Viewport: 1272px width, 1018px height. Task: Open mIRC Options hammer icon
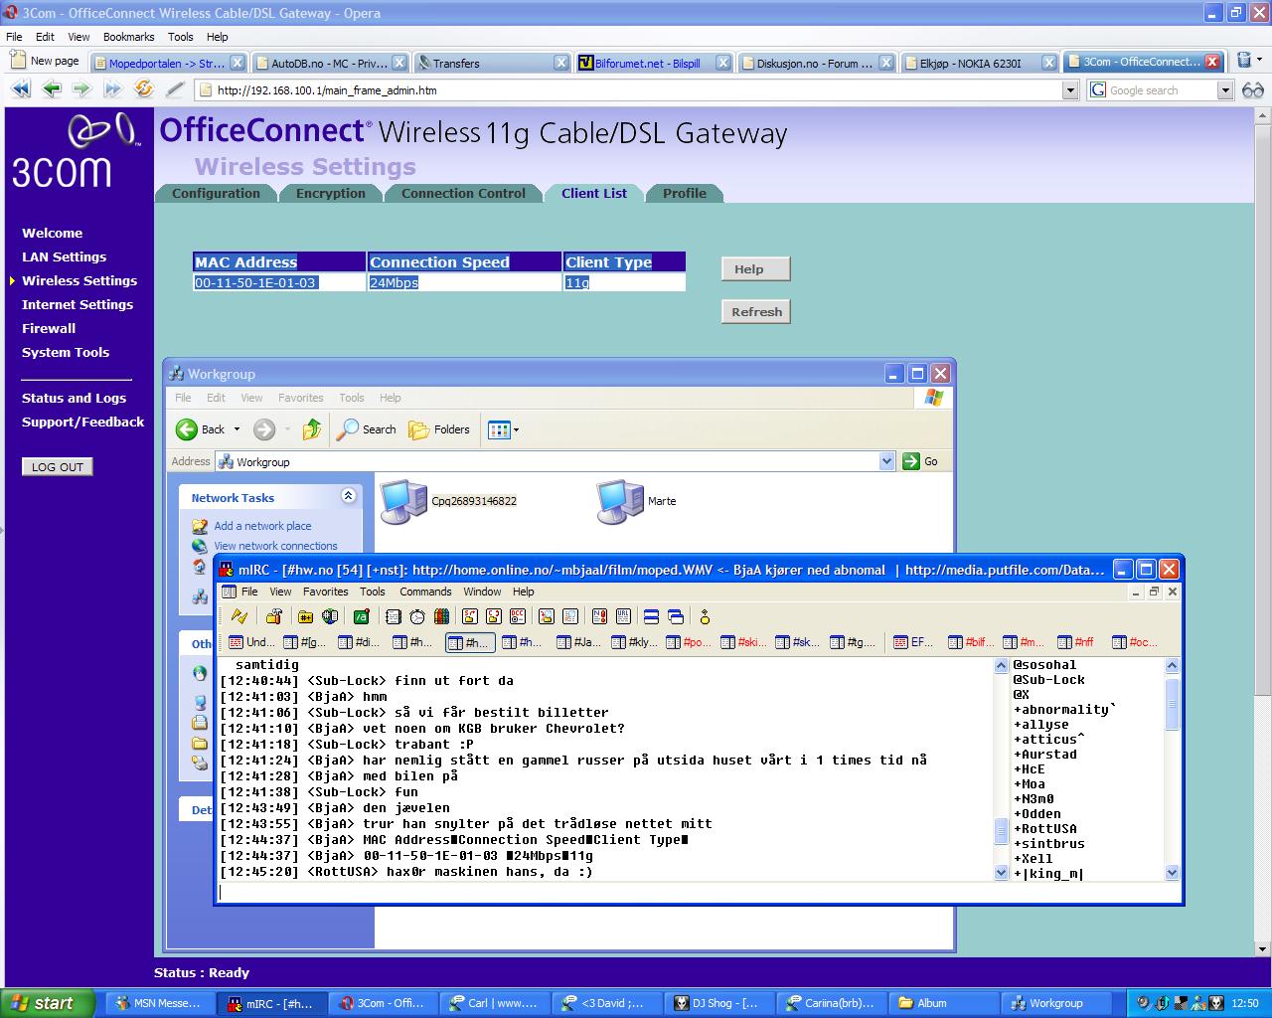coord(274,617)
